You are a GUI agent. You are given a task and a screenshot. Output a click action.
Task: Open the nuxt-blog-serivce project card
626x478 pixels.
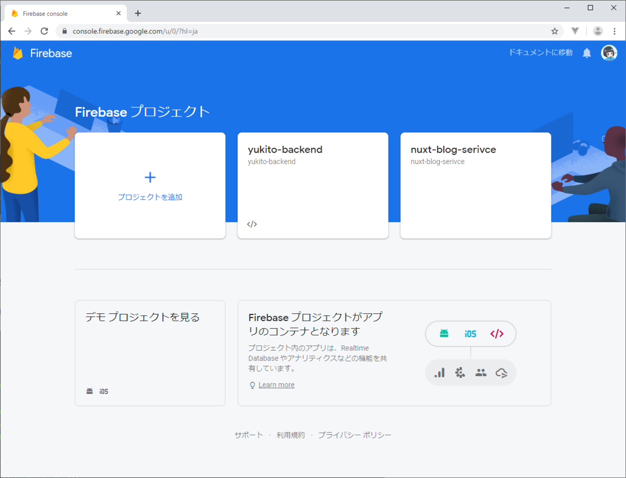[x=476, y=185]
